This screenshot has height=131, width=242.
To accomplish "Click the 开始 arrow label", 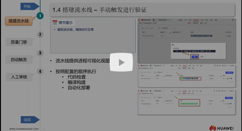I will [x=30, y=7].
